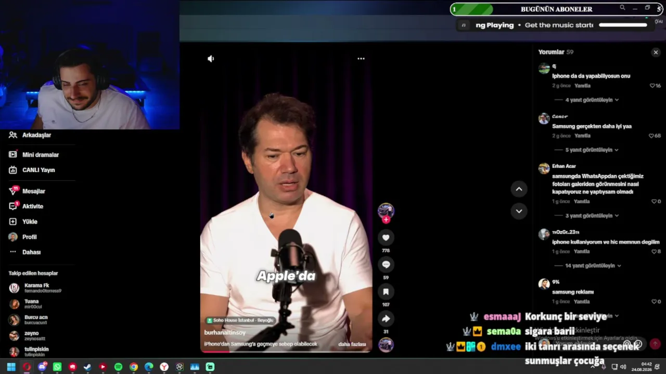Open Steam from the taskbar
The height and width of the screenshot is (374, 666).
click(87, 367)
